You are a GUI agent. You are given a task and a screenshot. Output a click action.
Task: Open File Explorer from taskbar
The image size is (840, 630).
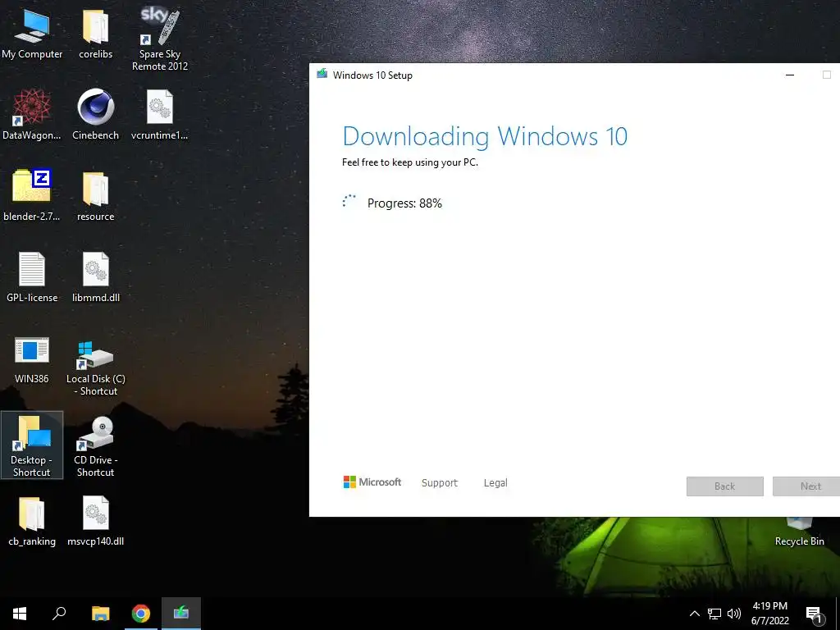(100, 614)
